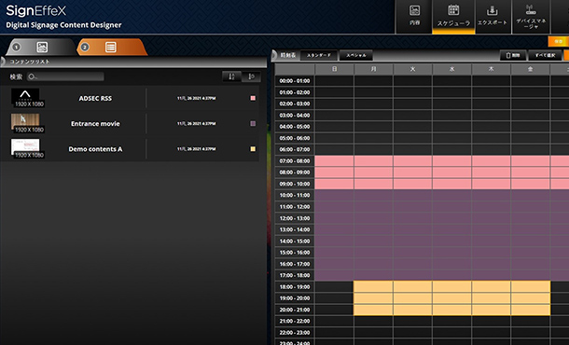The width and height of the screenshot is (569, 345).
Task: Click the filter icon beside sort button
Action: point(251,76)
